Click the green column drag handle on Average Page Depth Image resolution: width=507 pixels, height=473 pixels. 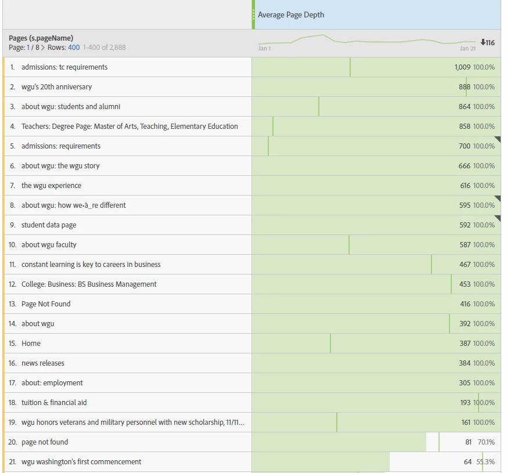[x=253, y=15]
